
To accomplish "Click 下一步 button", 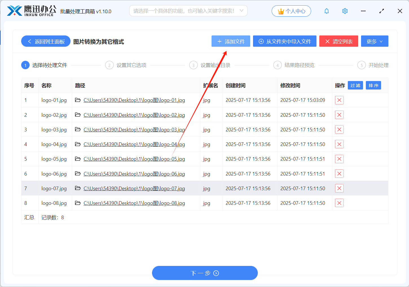I will pyautogui.click(x=205, y=273).
